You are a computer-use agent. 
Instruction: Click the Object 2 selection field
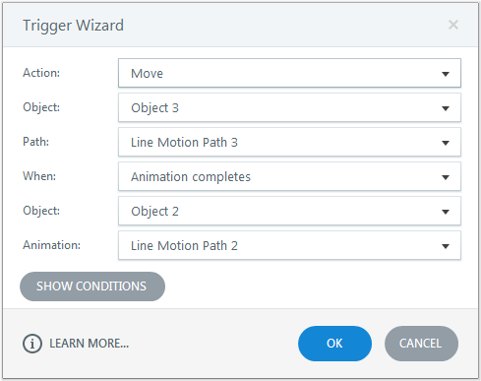[x=289, y=211]
